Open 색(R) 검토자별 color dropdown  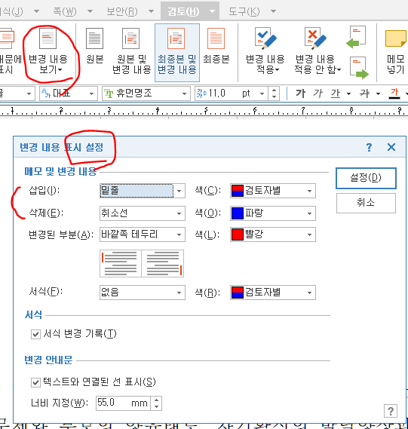(x=273, y=293)
